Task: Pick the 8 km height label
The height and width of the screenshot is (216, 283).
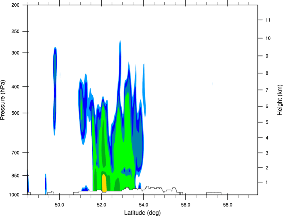Action: click(267, 73)
